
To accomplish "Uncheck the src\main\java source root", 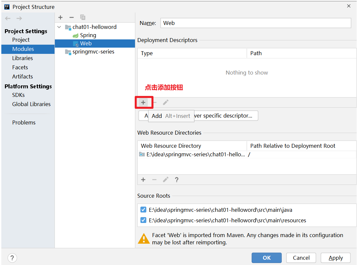I will coord(143,210).
